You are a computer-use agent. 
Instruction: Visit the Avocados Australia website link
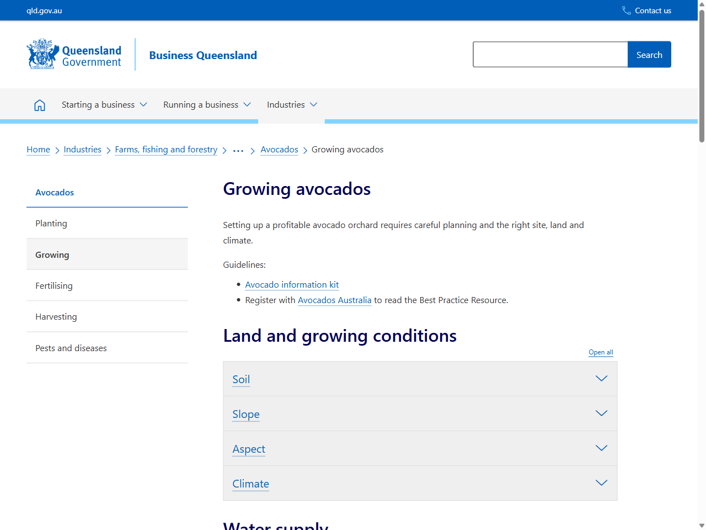pos(334,300)
